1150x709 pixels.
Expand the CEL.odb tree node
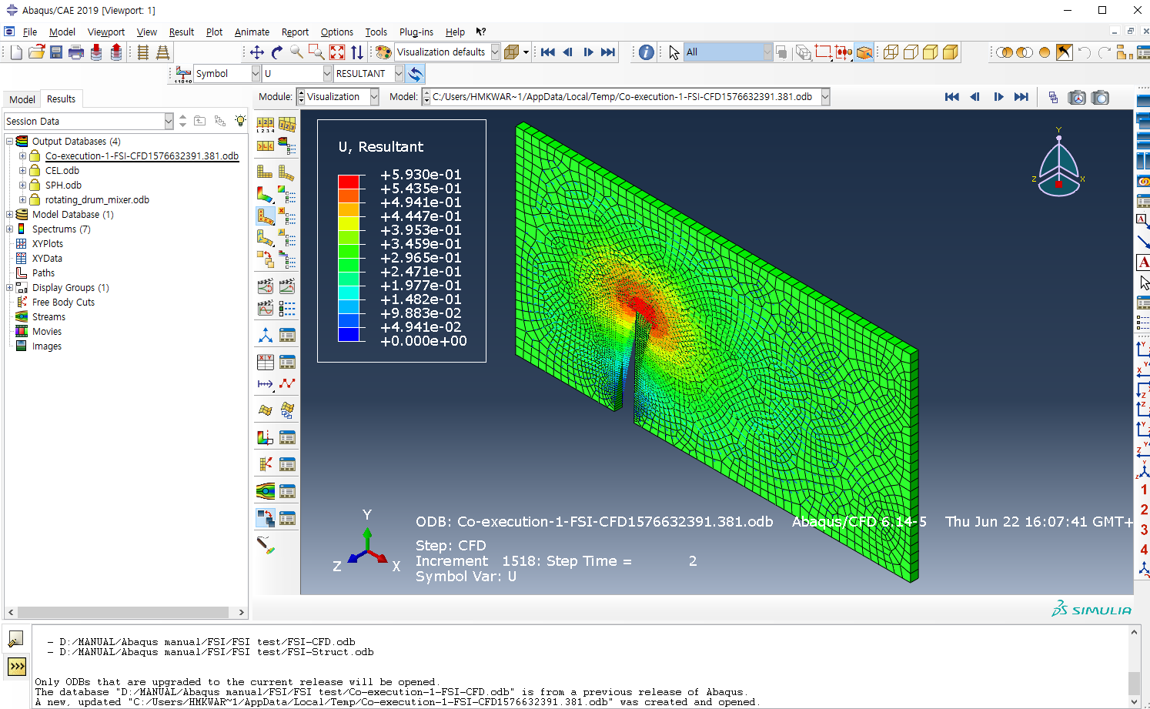point(22,171)
